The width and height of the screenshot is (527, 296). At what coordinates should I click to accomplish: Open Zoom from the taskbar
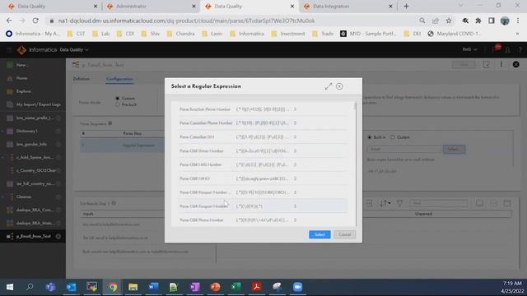coord(297,287)
